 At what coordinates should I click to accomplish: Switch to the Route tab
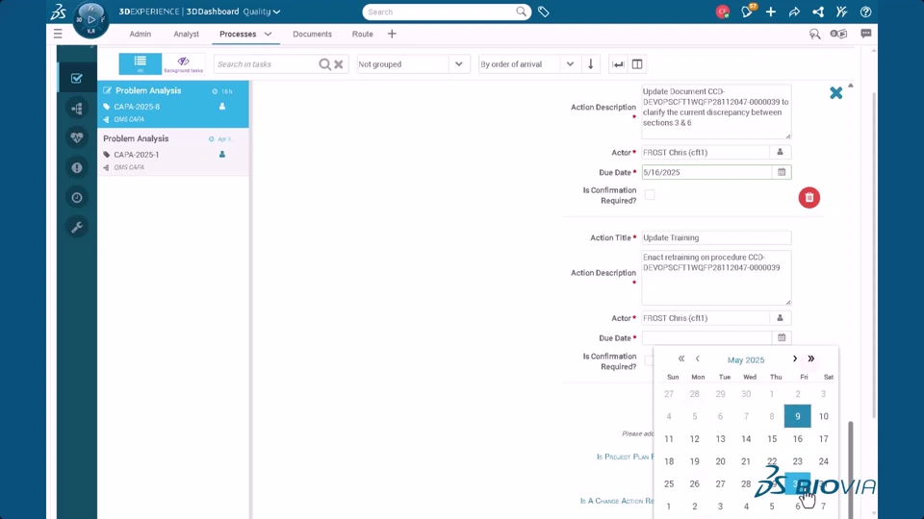(363, 35)
